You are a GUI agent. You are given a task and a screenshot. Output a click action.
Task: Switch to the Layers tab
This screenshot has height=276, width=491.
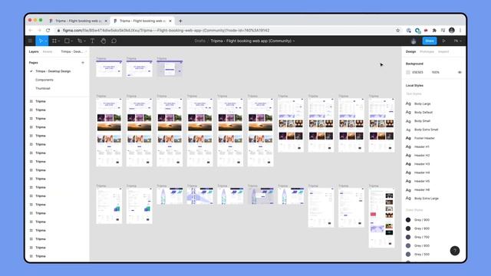[34, 51]
